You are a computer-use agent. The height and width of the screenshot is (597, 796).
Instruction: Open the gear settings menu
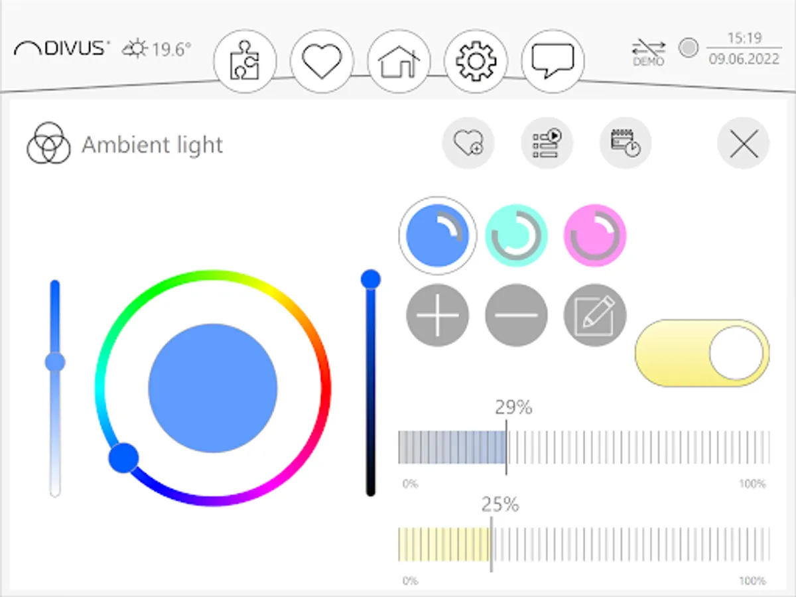[x=476, y=61]
